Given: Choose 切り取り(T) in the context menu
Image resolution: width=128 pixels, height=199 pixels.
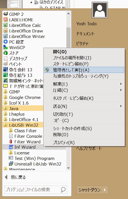Looking at the screenshot, I should (x=84, y=114).
